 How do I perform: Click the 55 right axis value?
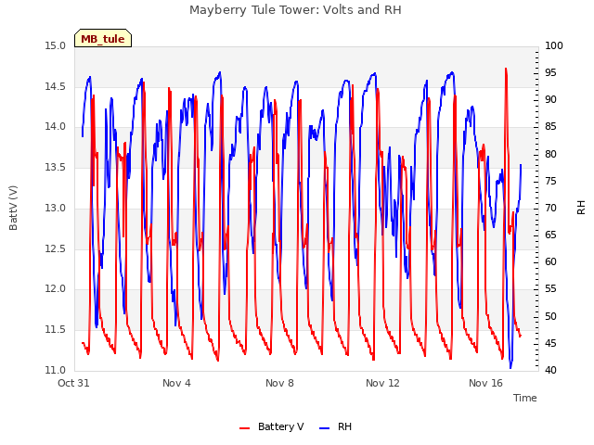pyautogui.click(x=550, y=289)
